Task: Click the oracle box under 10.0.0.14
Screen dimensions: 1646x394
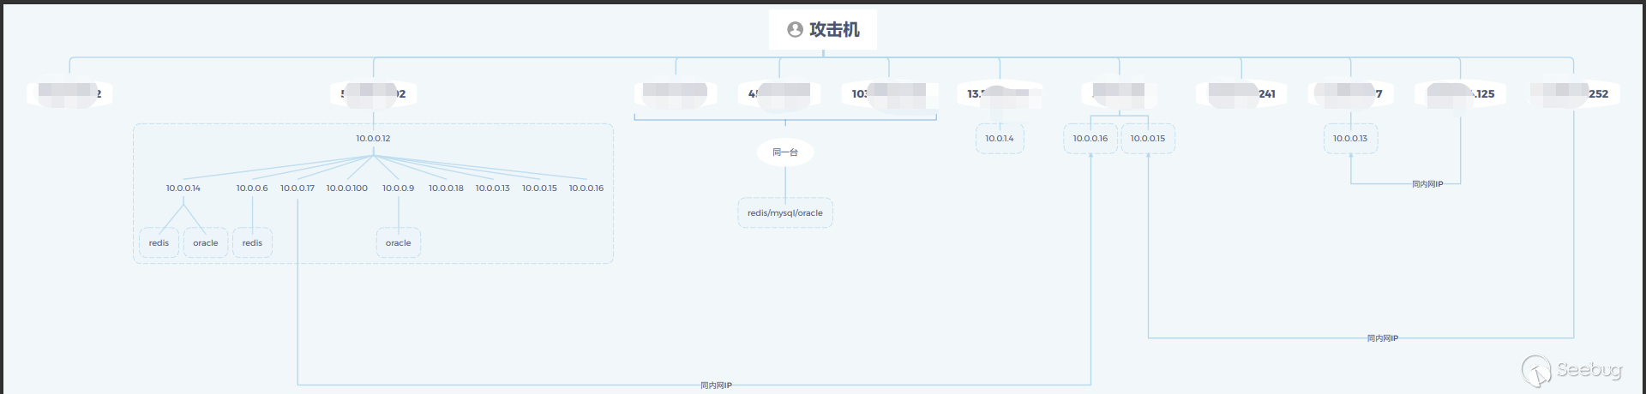Action: tap(206, 242)
